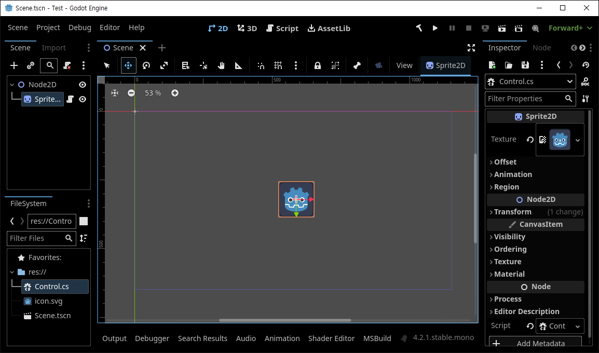Center the viewport view
The height and width of the screenshot is (353, 599).
point(115,93)
